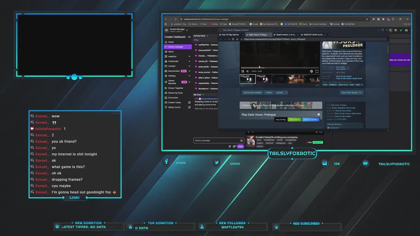
Task: Enter fullscreen on the Steam trailer
Action: (317, 71)
